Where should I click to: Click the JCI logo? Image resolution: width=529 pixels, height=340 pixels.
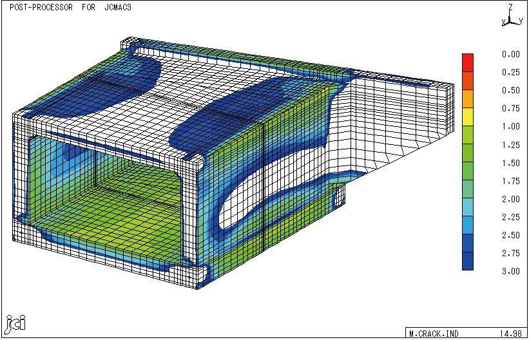click(16, 323)
